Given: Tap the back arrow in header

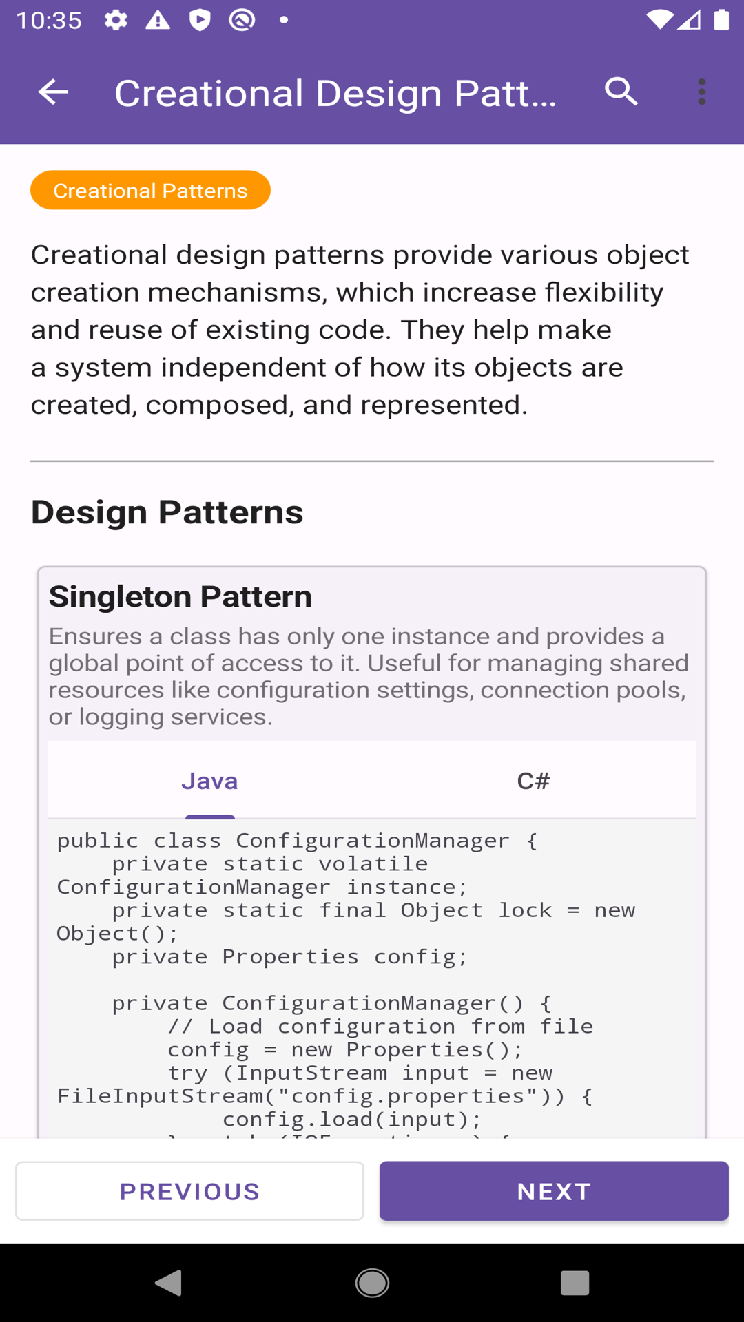Looking at the screenshot, I should [x=53, y=92].
